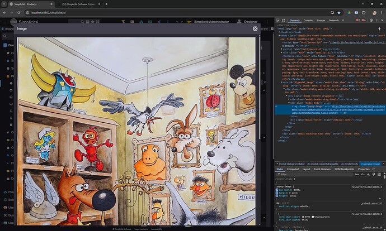Toggle the .cls class editor button
386x231 pixels.
tap(363, 174)
